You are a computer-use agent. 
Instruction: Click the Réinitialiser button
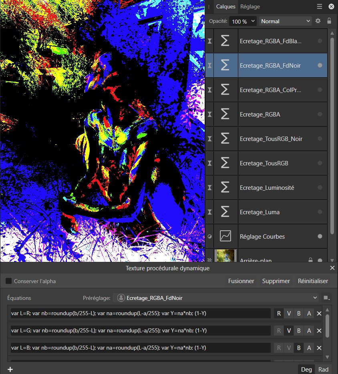(313, 281)
